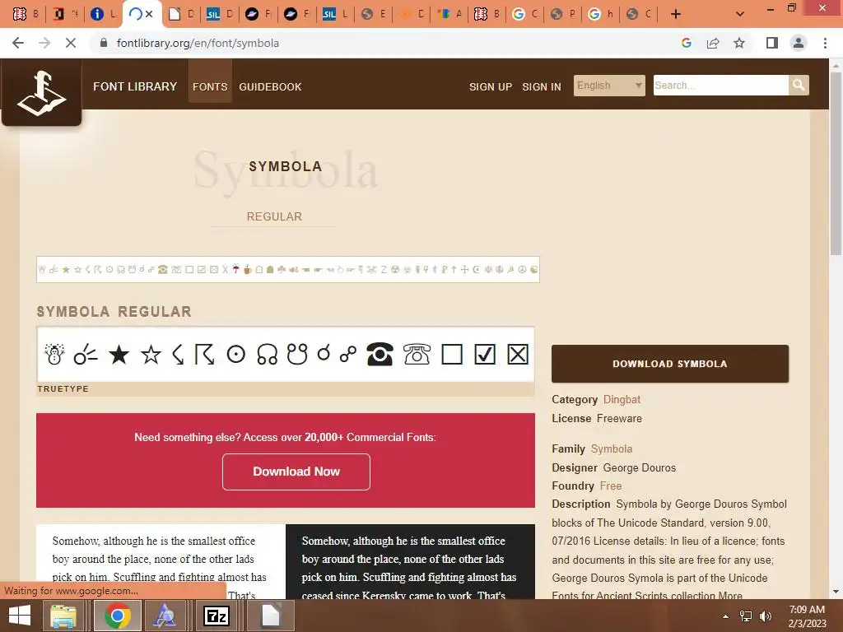Focus the Search input field
Screen dimensions: 843x632
pos(721,86)
